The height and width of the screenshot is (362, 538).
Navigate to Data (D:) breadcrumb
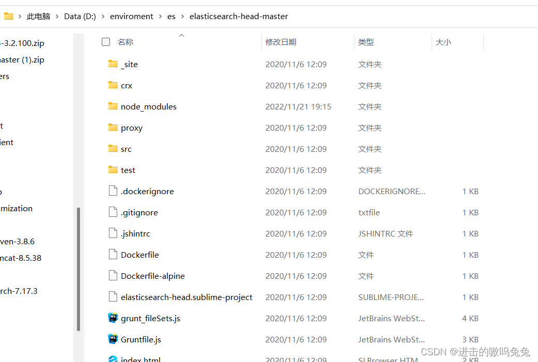pyautogui.click(x=80, y=17)
